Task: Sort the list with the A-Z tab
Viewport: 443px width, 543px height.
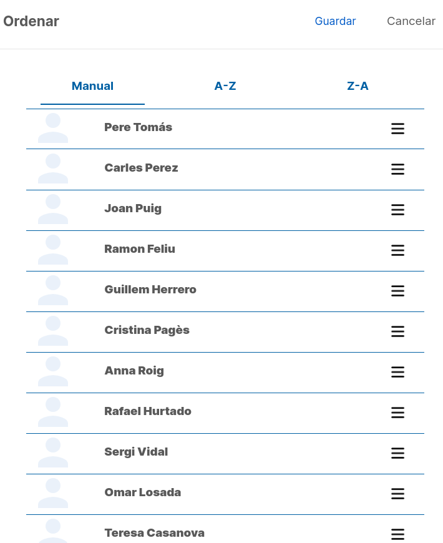Action: (225, 86)
